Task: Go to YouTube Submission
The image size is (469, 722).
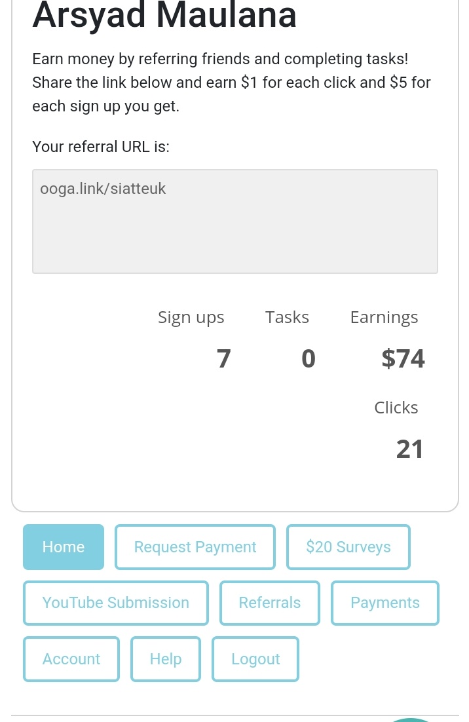Action: [116, 603]
